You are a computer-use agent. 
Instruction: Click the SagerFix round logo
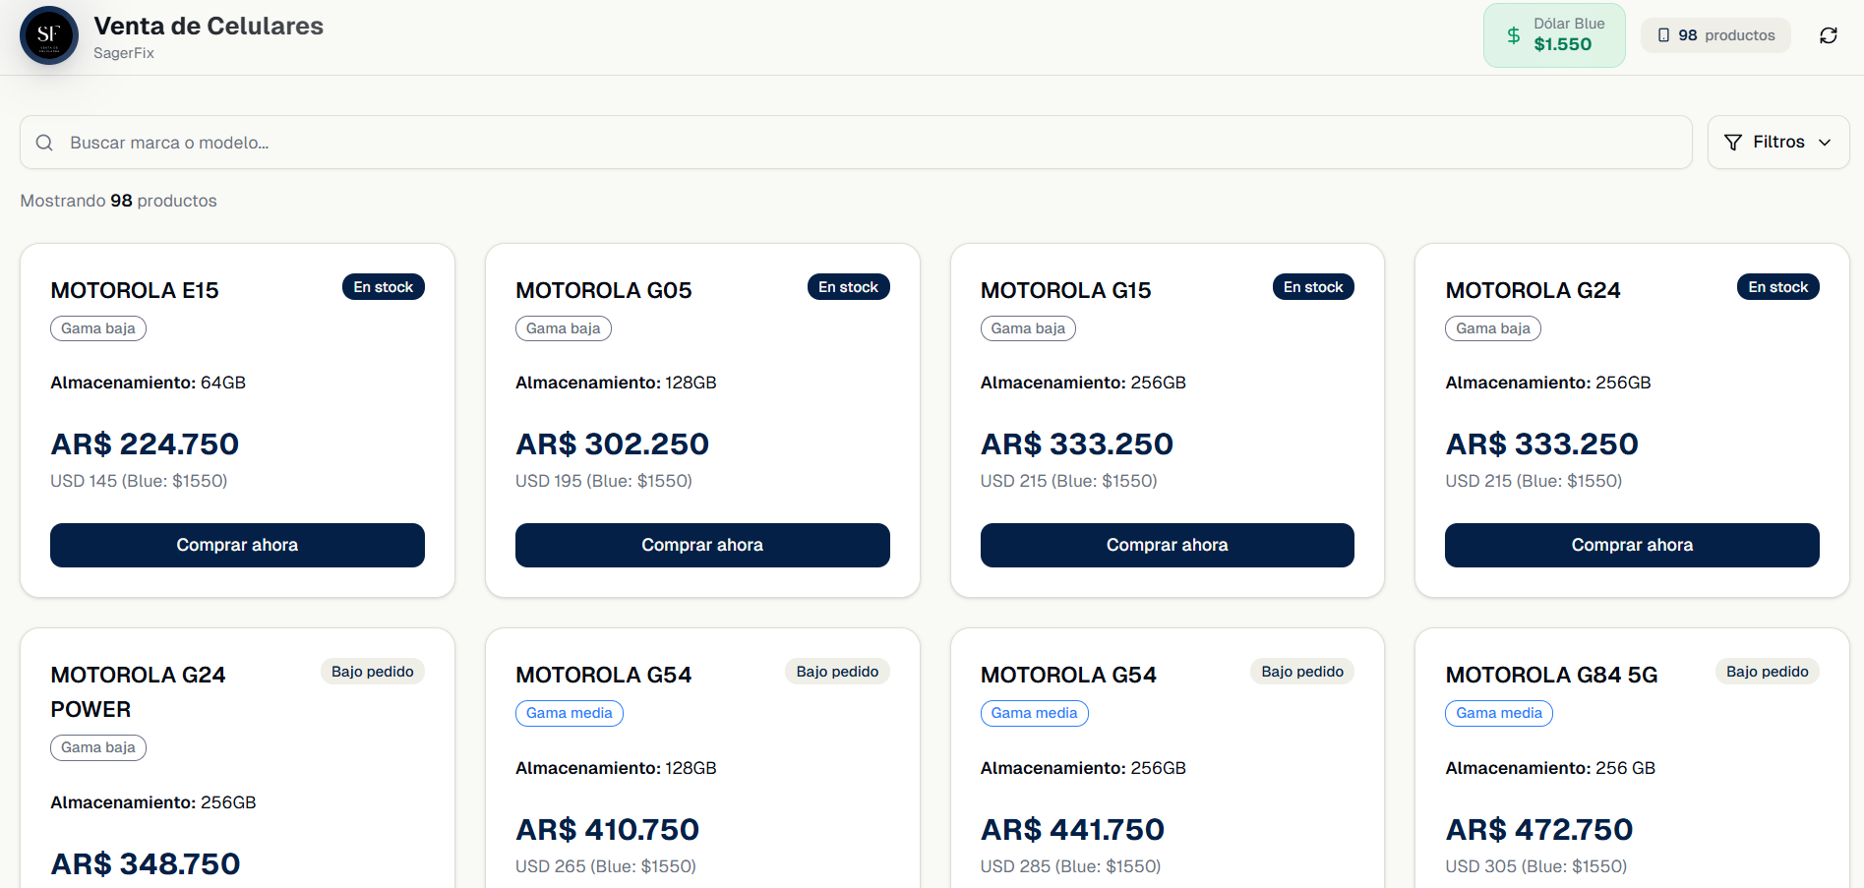coord(49,35)
